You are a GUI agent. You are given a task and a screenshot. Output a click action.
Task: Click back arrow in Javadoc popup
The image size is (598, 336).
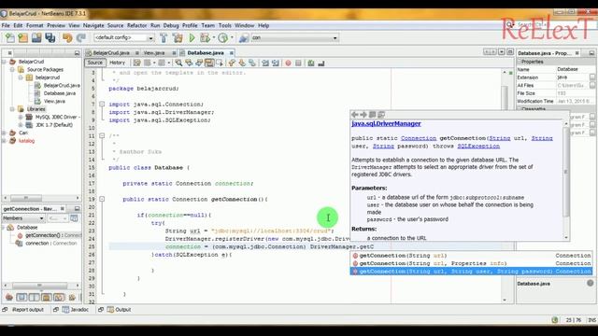pos(355,114)
